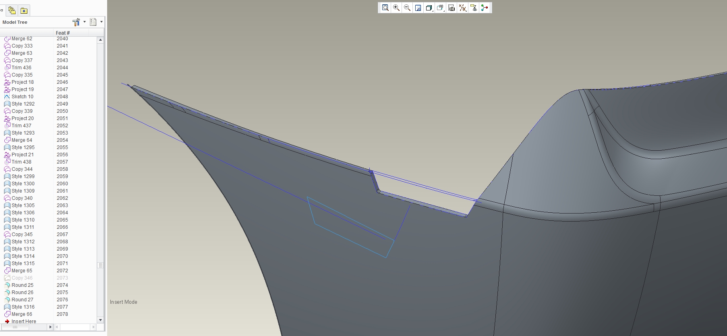Click the Round 26 feature icon

coord(7,292)
